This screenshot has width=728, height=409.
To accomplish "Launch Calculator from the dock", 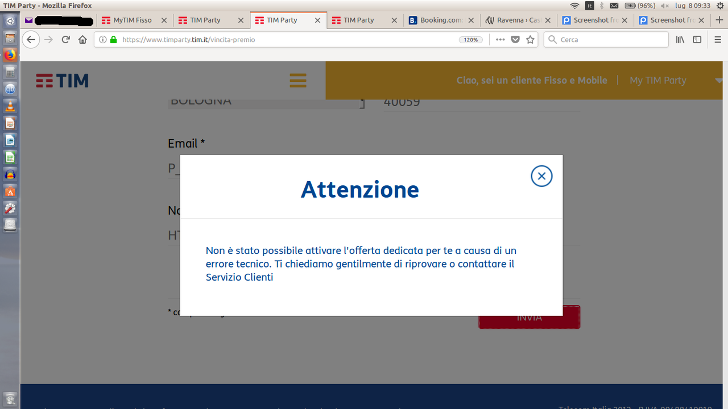I will [x=10, y=72].
